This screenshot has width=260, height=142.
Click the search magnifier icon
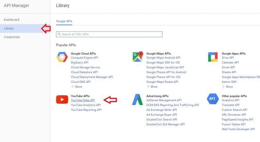click(x=59, y=34)
